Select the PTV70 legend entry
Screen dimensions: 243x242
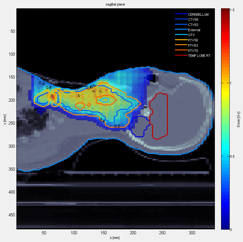pyautogui.click(x=194, y=50)
